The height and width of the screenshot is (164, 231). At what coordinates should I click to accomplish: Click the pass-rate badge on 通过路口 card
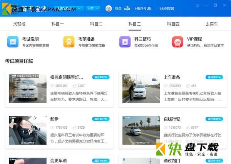214,161
